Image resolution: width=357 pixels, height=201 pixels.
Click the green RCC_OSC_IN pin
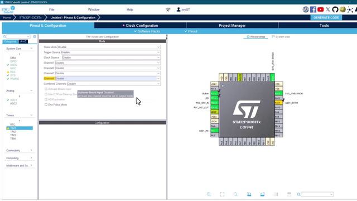point(214,103)
